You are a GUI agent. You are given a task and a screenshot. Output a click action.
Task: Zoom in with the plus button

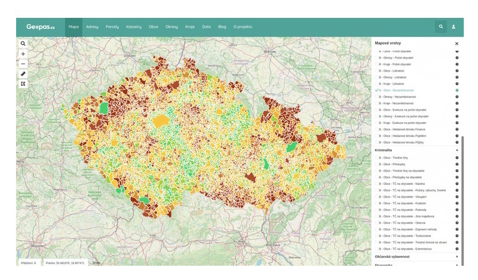point(23,54)
